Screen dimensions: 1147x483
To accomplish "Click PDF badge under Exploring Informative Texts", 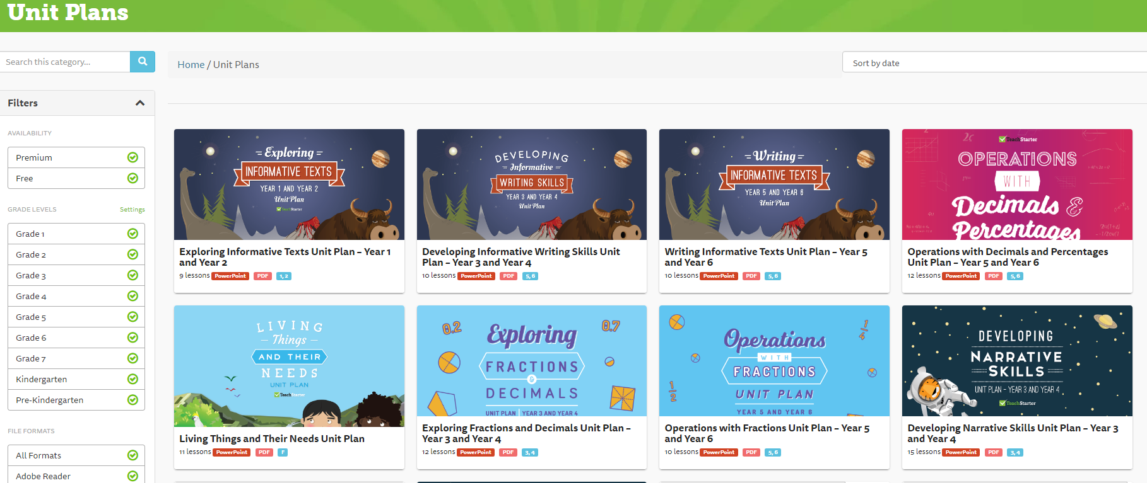I will 262,276.
